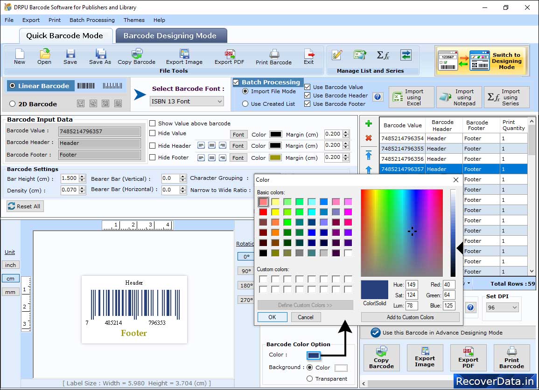Click Switch to Designing Mode
Viewport: 539px width, 390px height.
pyautogui.click(x=482, y=61)
